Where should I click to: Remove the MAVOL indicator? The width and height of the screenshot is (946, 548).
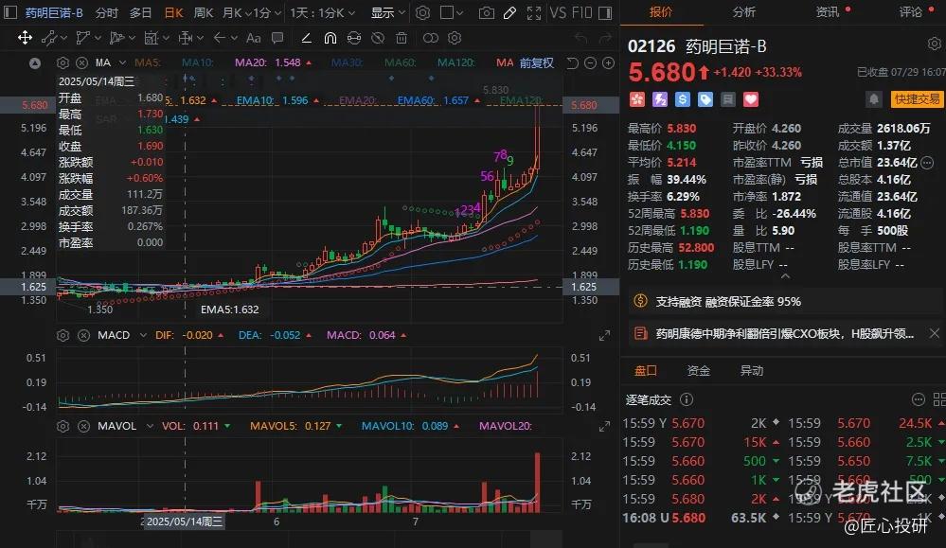click(x=84, y=426)
